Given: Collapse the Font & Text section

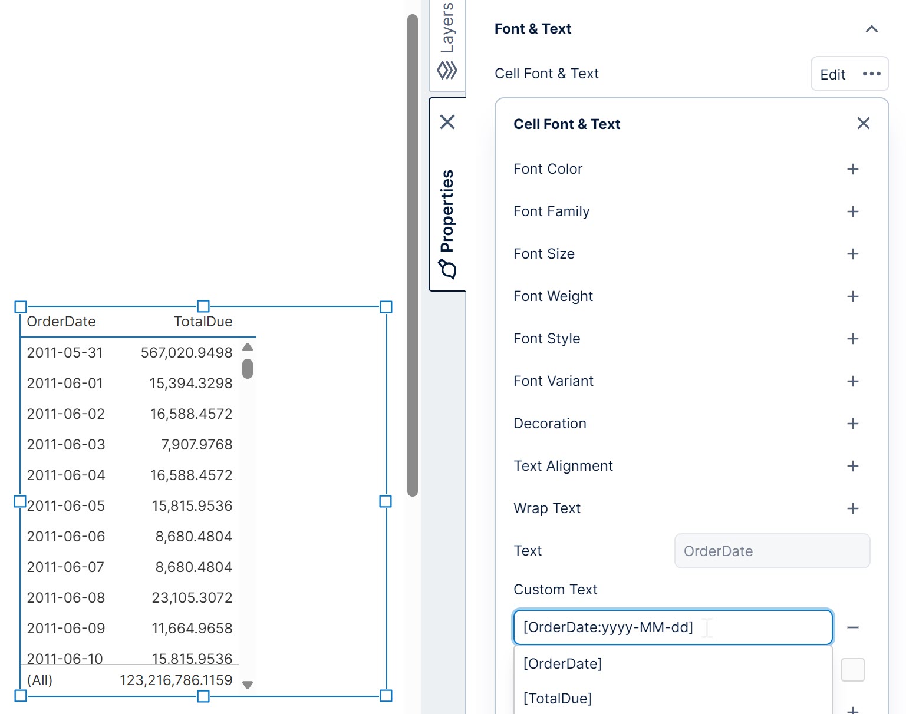Looking at the screenshot, I should tap(871, 29).
